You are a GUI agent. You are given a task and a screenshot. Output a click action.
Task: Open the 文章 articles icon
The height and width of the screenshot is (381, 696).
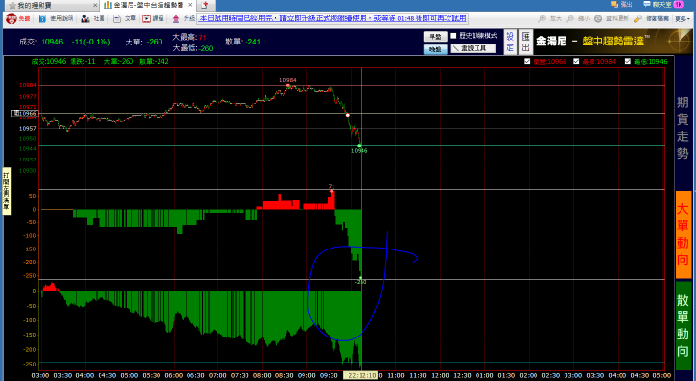click(x=117, y=19)
